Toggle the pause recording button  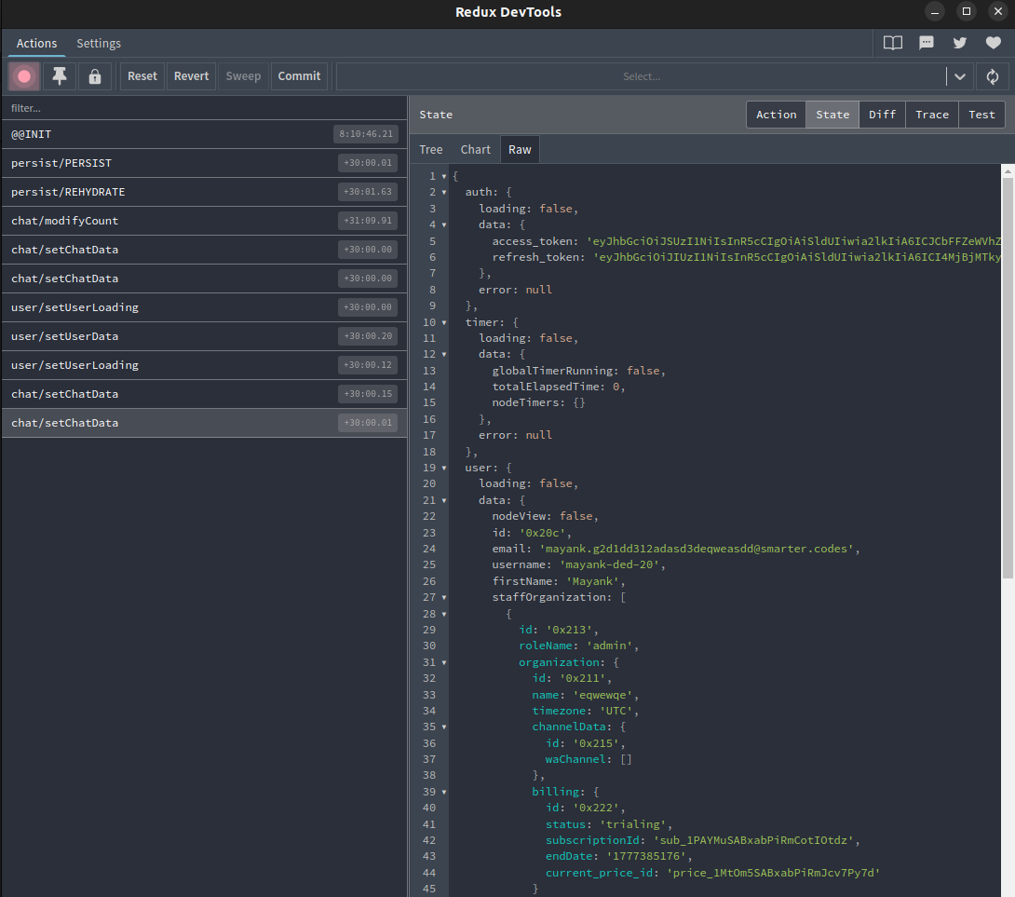[x=24, y=76]
